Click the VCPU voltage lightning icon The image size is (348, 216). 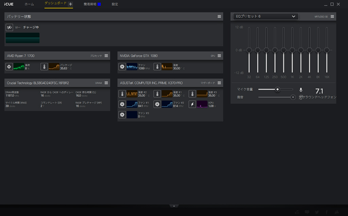pyautogui.click(x=192, y=104)
